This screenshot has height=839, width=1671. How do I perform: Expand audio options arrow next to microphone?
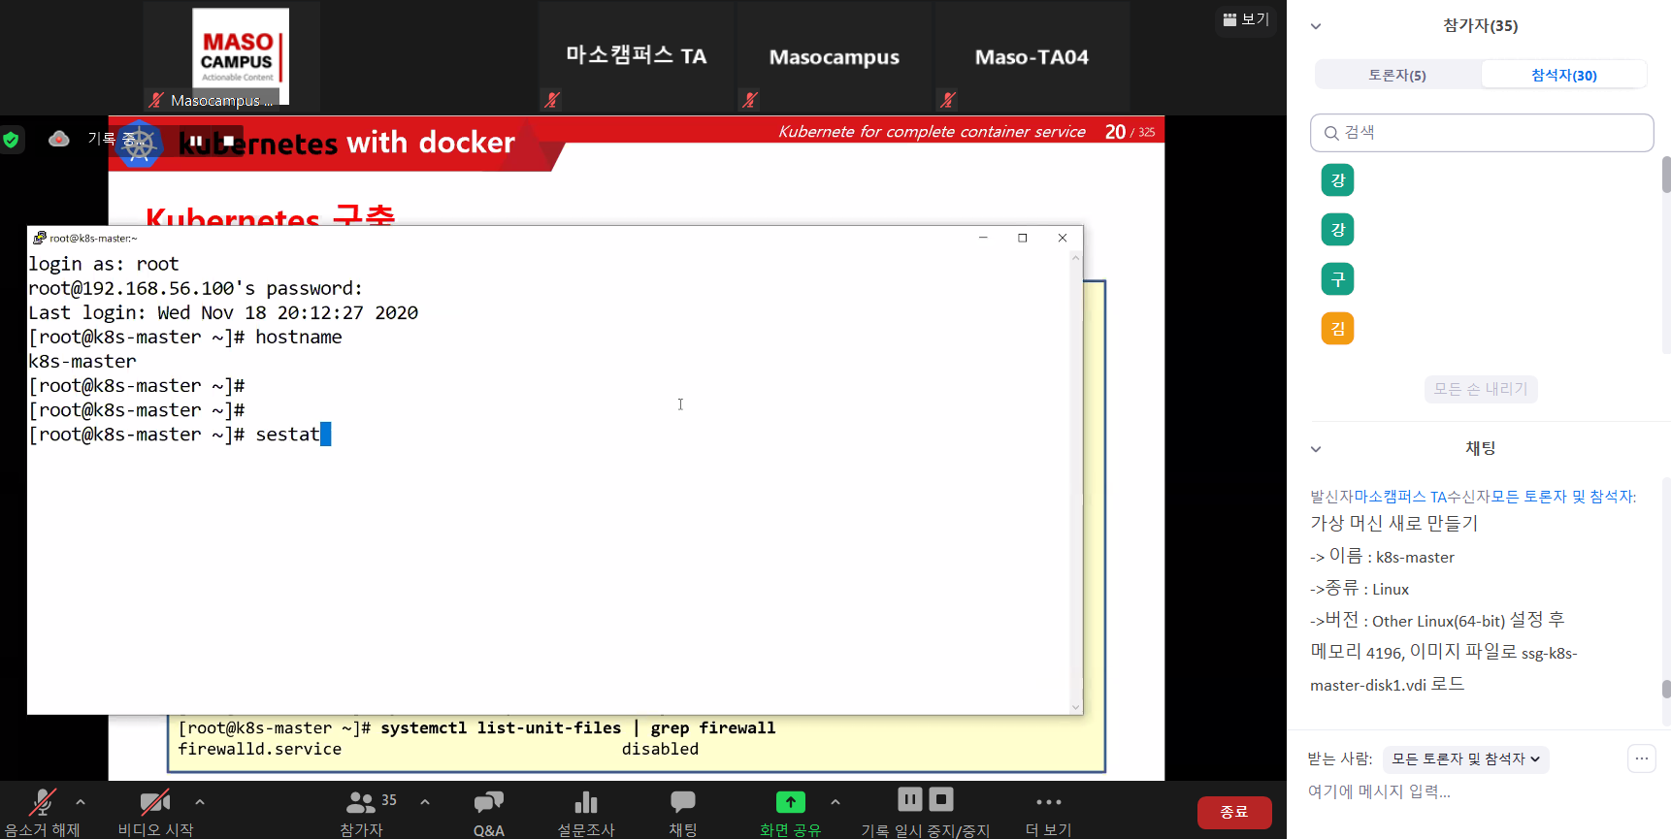[x=81, y=802]
